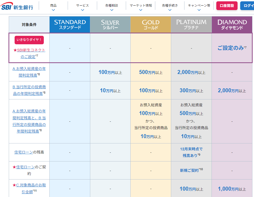The width and height of the screenshot is (254, 197).
Task: Expand the chevron under キャンペーン等
Action: pos(199,10)
